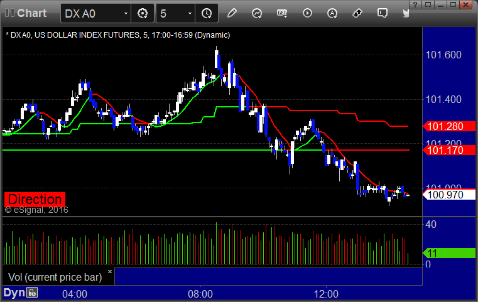Open the help question mark button
Viewport: 478px width, 302px height.
(415, 4)
